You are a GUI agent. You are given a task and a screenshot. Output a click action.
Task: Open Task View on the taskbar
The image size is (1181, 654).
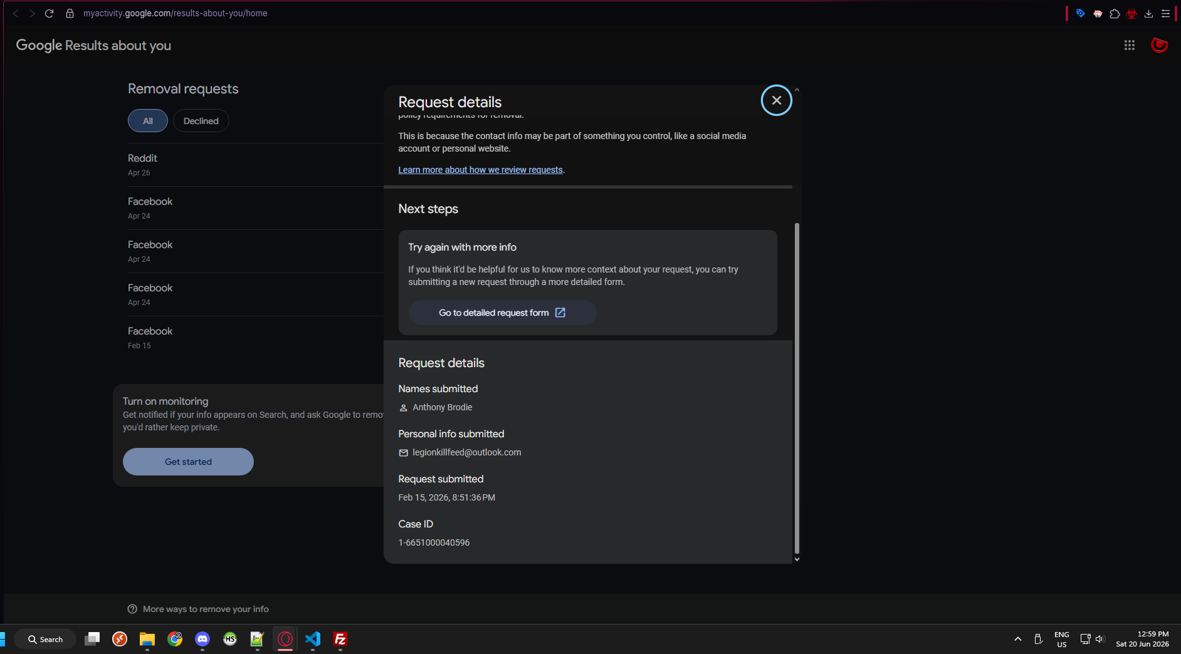click(x=92, y=639)
